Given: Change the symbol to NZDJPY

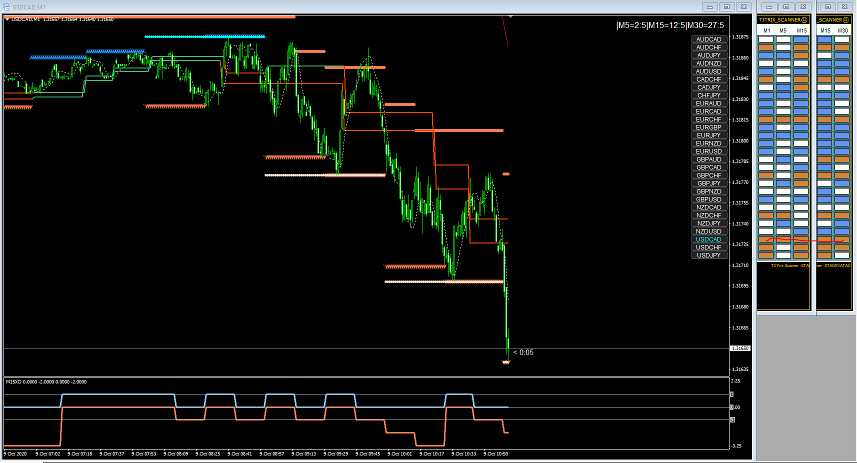Looking at the screenshot, I should tap(709, 223).
